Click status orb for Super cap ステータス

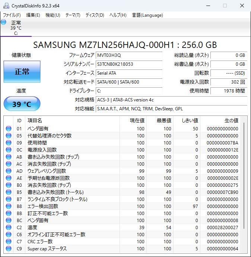9,248
